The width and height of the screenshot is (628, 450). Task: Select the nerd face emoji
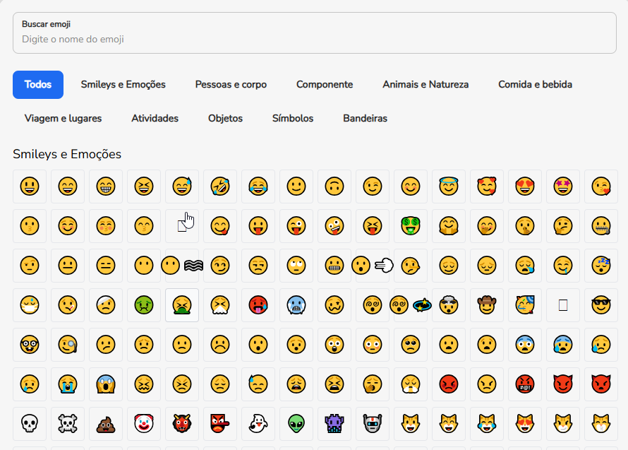30,345
